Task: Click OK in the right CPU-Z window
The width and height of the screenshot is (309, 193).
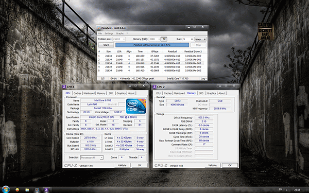Action: pyautogui.click(x=230, y=165)
